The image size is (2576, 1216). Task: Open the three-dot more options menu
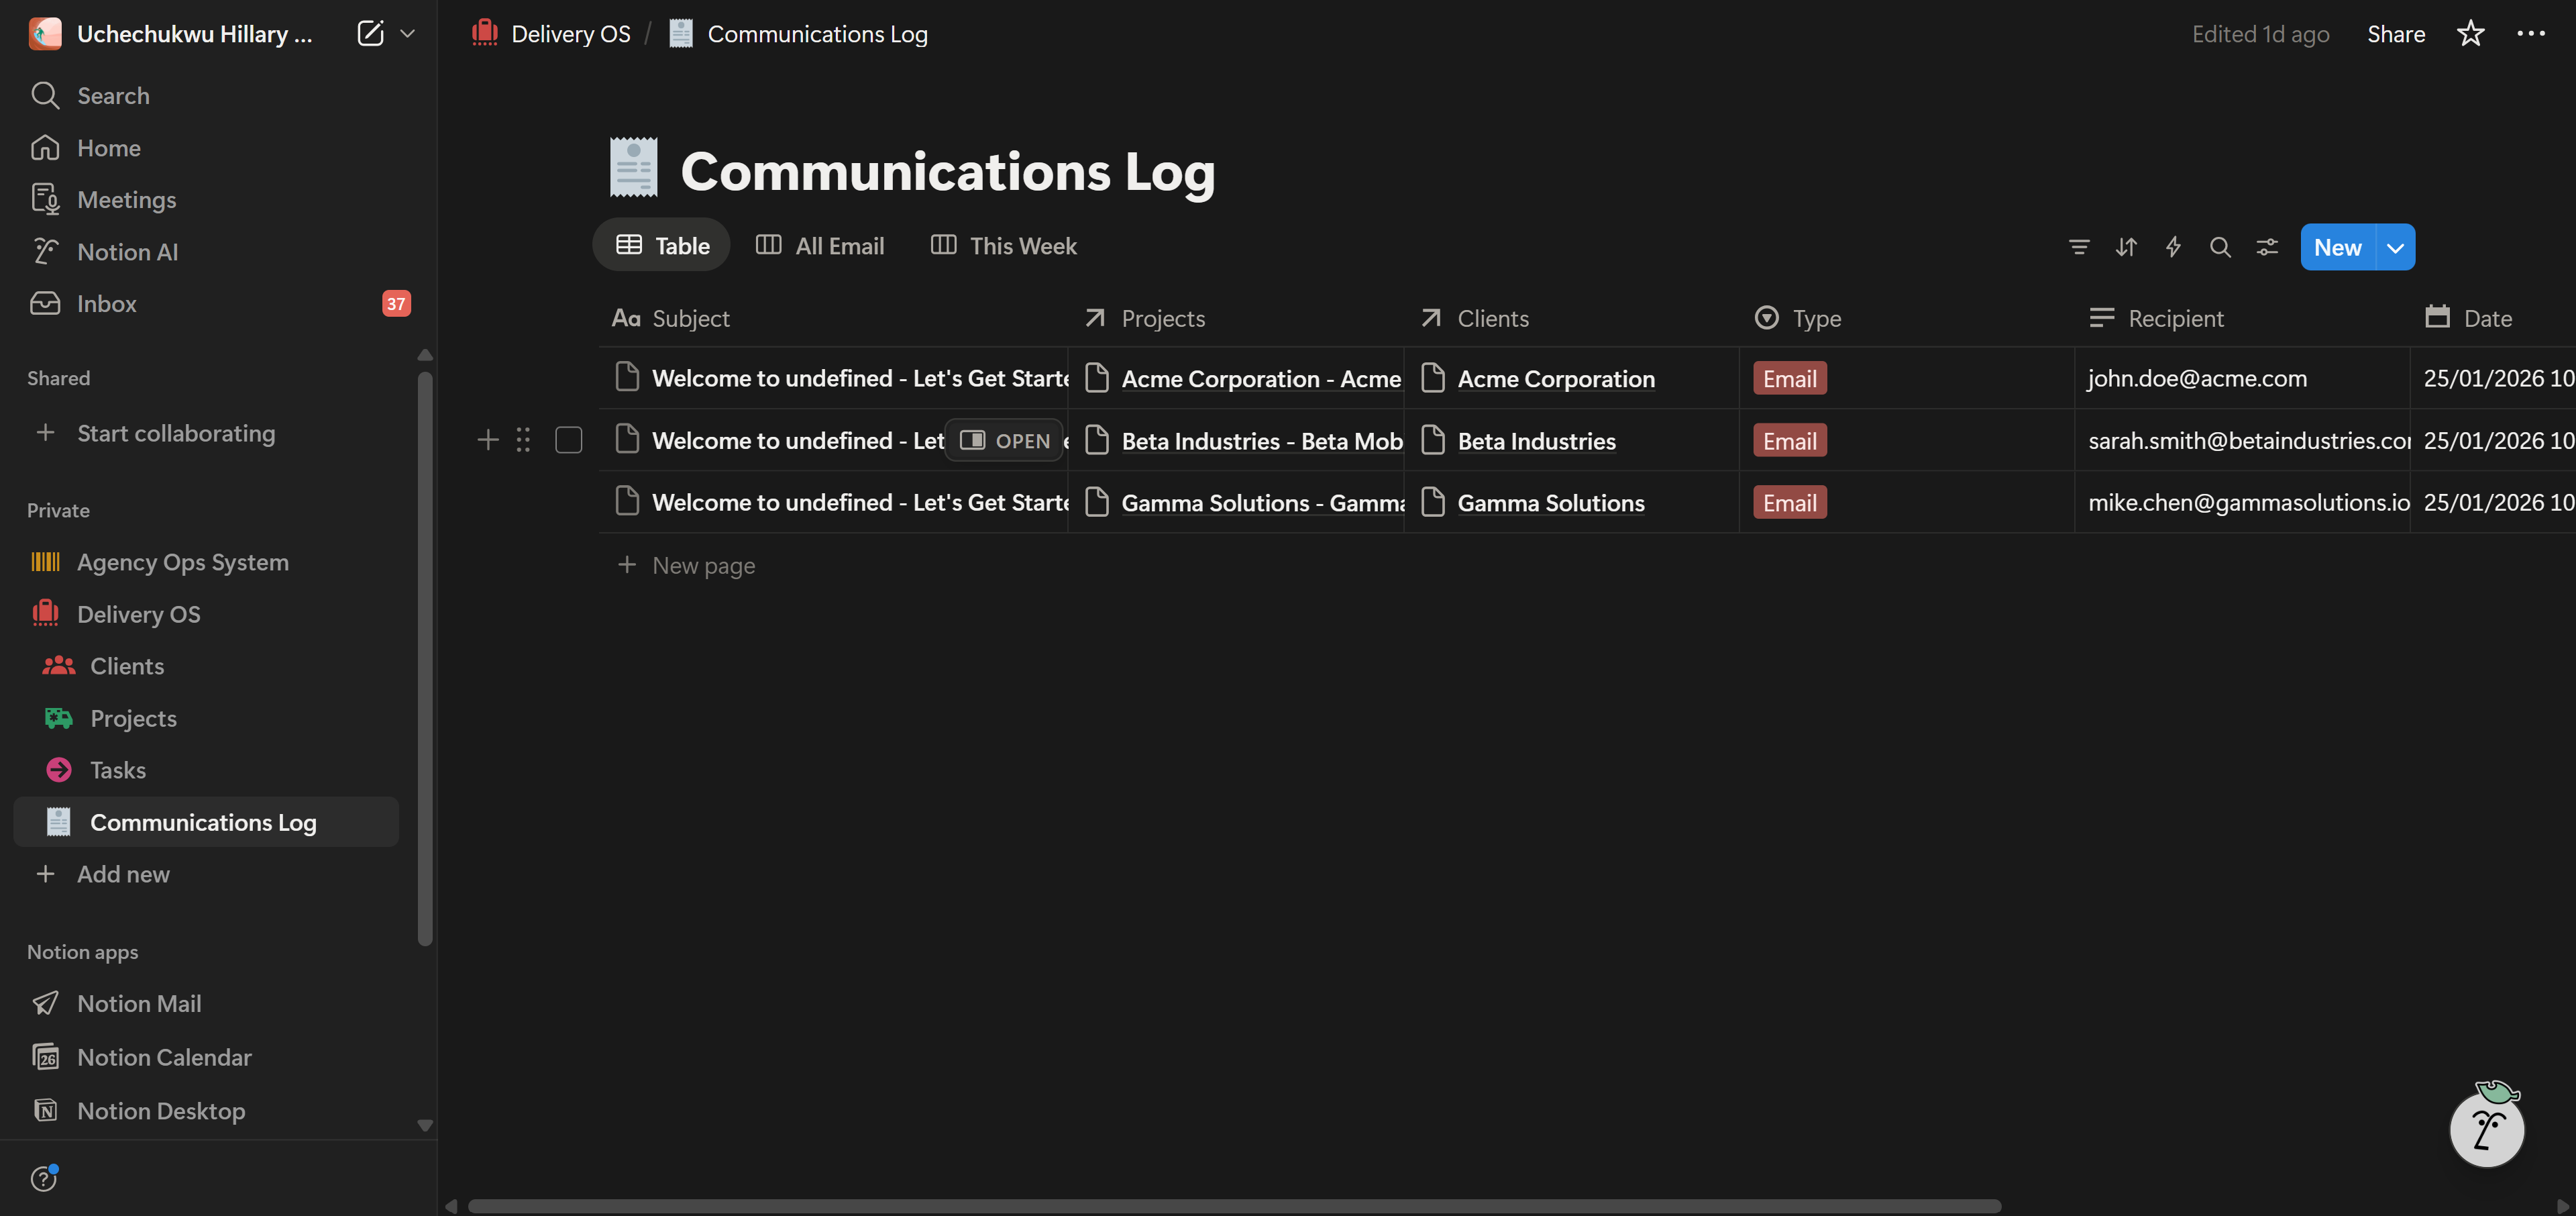[x=2532, y=33]
